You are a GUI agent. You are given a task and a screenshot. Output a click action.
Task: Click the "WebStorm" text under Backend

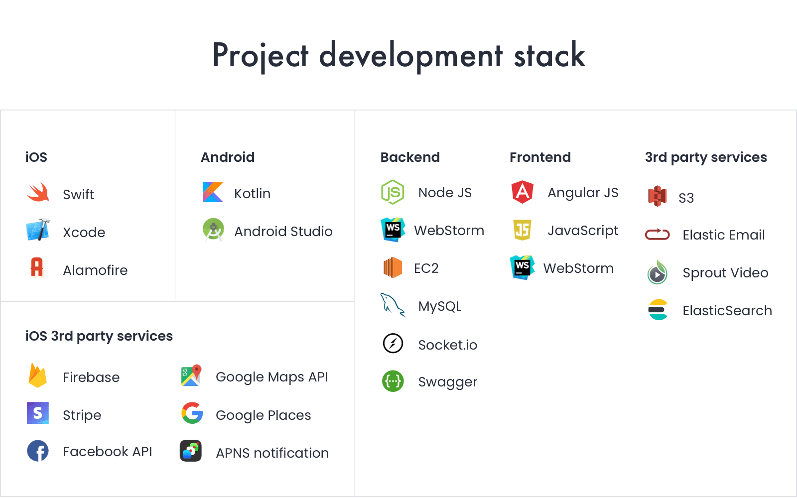click(x=449, y=230)
